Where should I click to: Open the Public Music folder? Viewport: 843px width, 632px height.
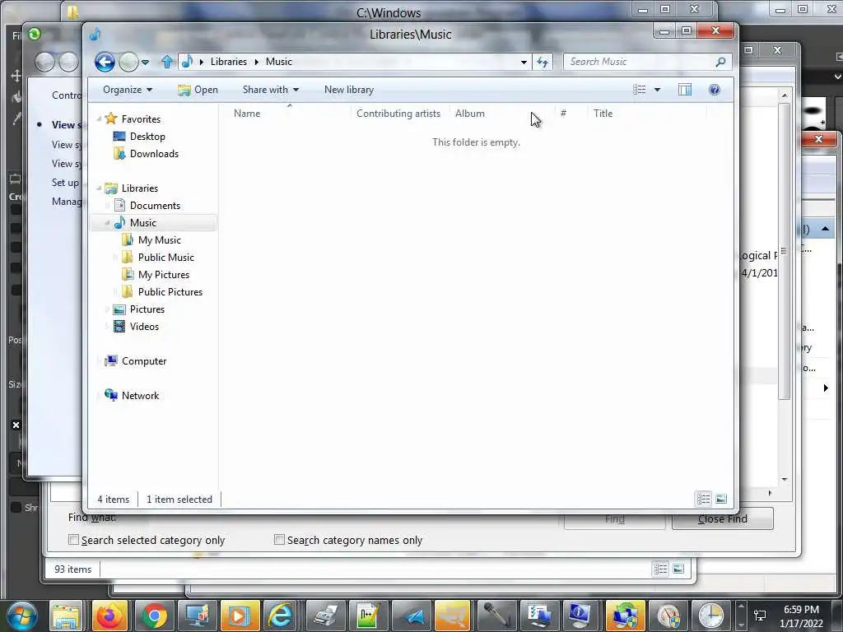166,258
